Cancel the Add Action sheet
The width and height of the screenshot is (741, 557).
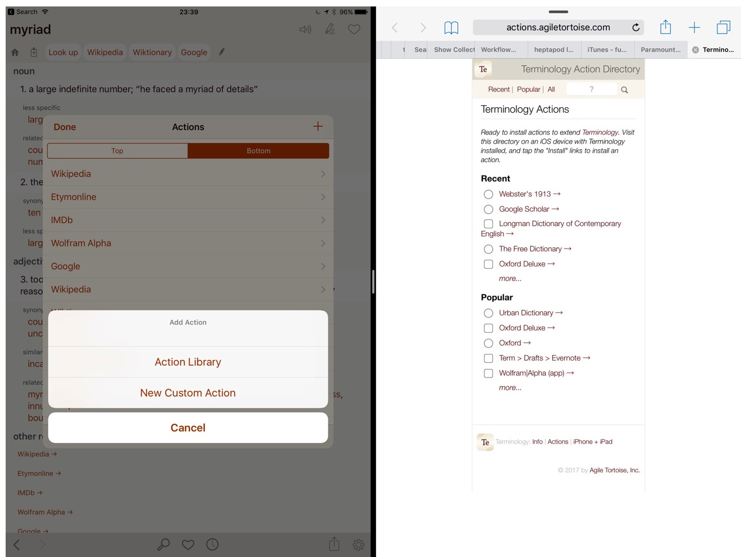pyautogui.click(x=188, y=427)
